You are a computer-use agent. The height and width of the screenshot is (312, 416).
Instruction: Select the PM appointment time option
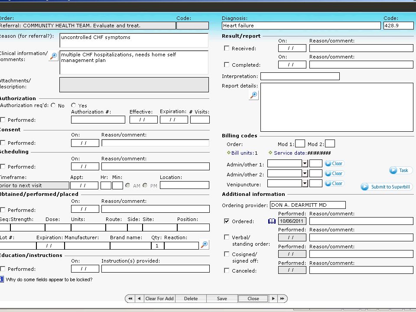pyautogui.click(x=145, y=185)
